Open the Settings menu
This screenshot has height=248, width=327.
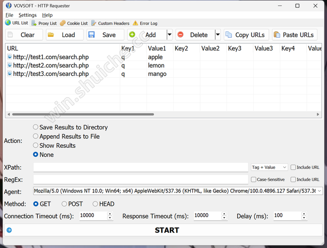click(27, 15)
